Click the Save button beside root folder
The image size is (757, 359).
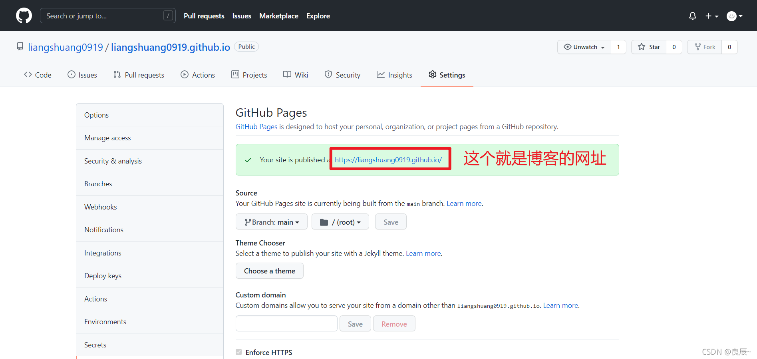391,222
